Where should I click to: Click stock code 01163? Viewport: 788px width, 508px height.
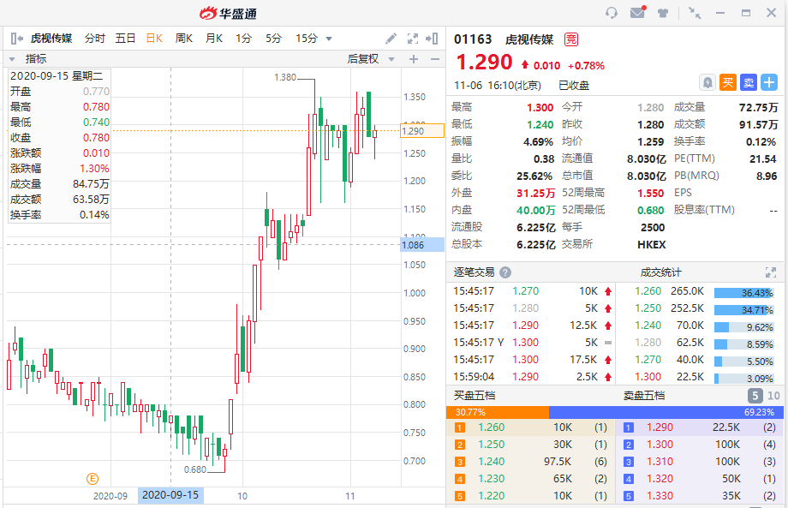(473, 39)
